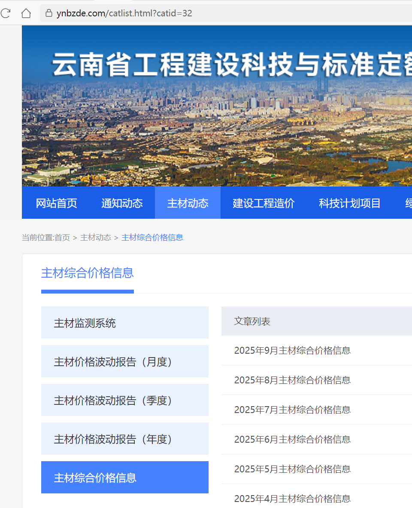Open 主材价格波动报告（年度）sidebar item
This screenshot has height=508, width=412.
coord(125,439)
